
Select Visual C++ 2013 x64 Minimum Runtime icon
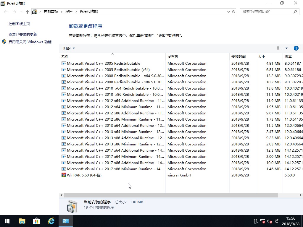tap(64, 132)
